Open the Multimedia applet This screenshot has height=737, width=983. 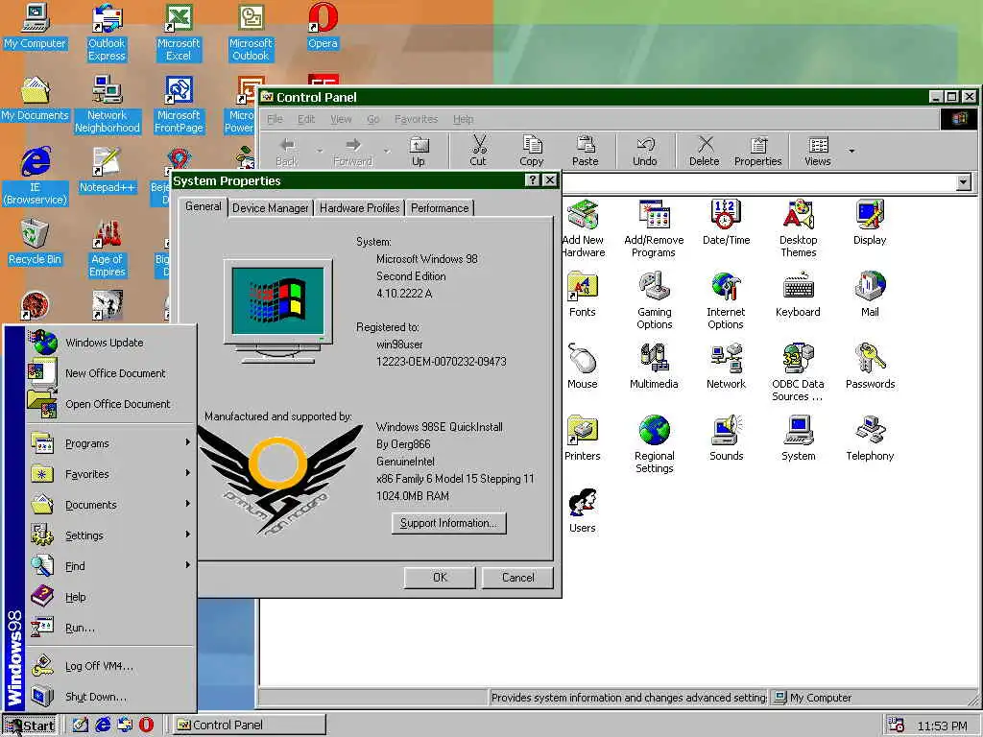654,367
